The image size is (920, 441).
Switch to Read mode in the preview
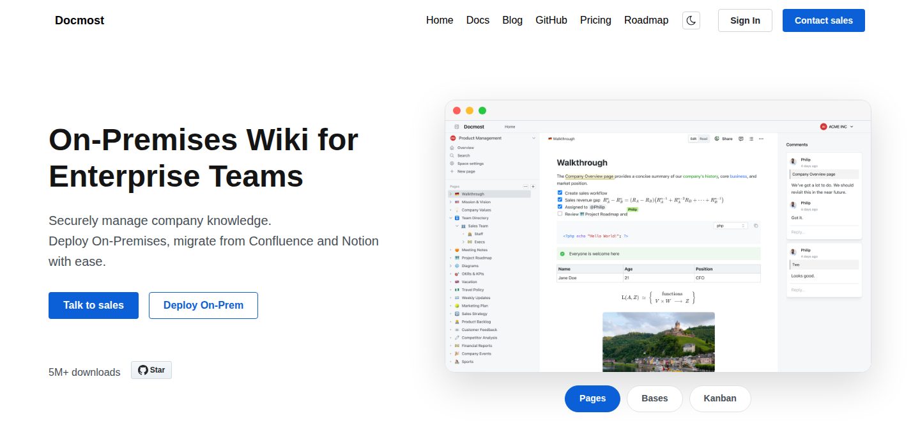pyautogui.click(x=703, y=139)
